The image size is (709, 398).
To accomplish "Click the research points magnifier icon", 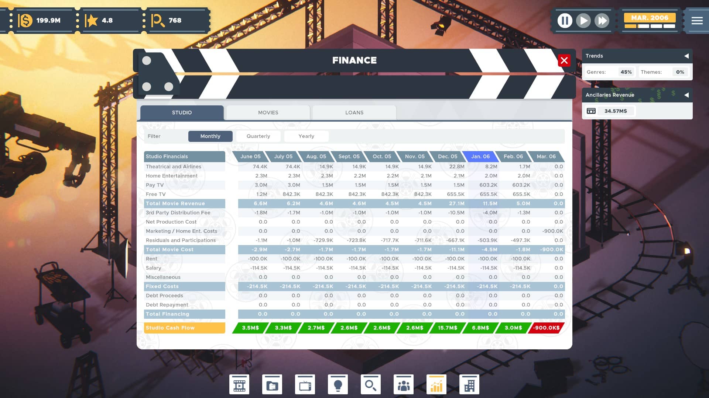I will tap(158, 21).
